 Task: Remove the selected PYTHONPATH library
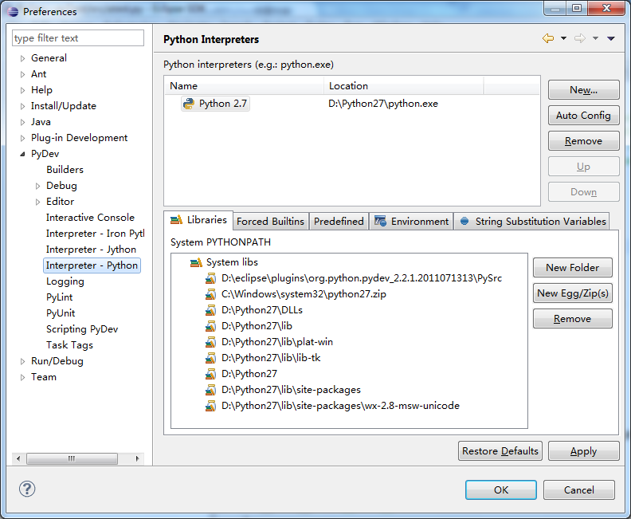point(573,319)
